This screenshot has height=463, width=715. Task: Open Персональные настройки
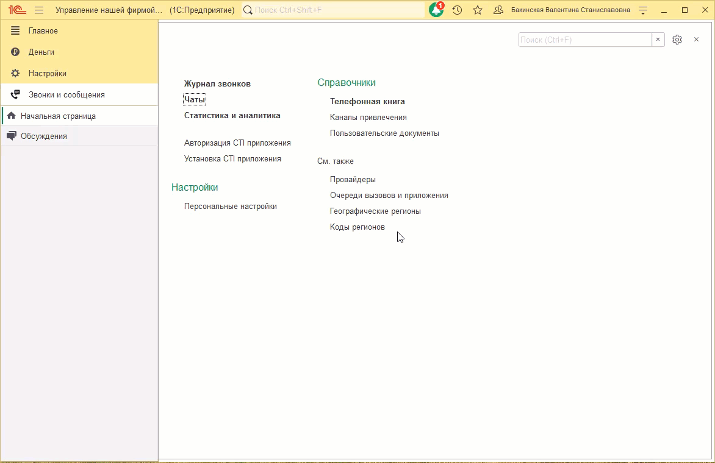coord(230,206)
